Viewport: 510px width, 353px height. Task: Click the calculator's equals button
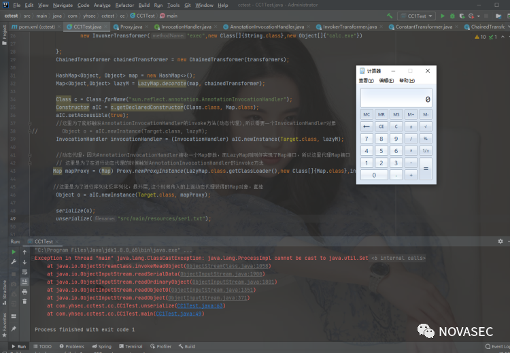[426, 169]
